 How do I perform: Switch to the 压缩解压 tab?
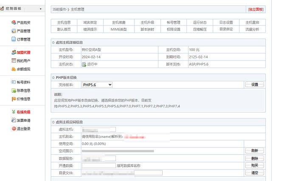(200, 29)
